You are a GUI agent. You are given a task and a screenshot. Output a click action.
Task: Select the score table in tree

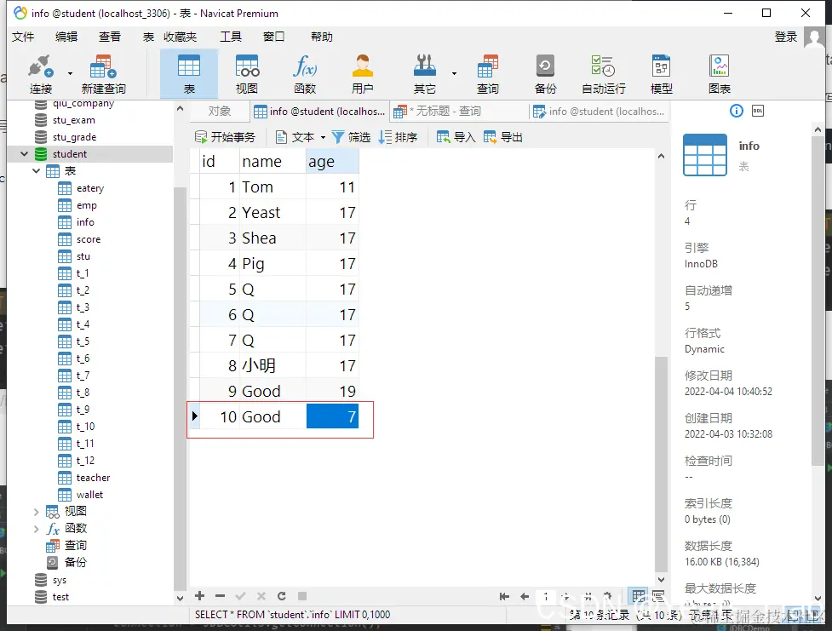click(x=88, y=238)
